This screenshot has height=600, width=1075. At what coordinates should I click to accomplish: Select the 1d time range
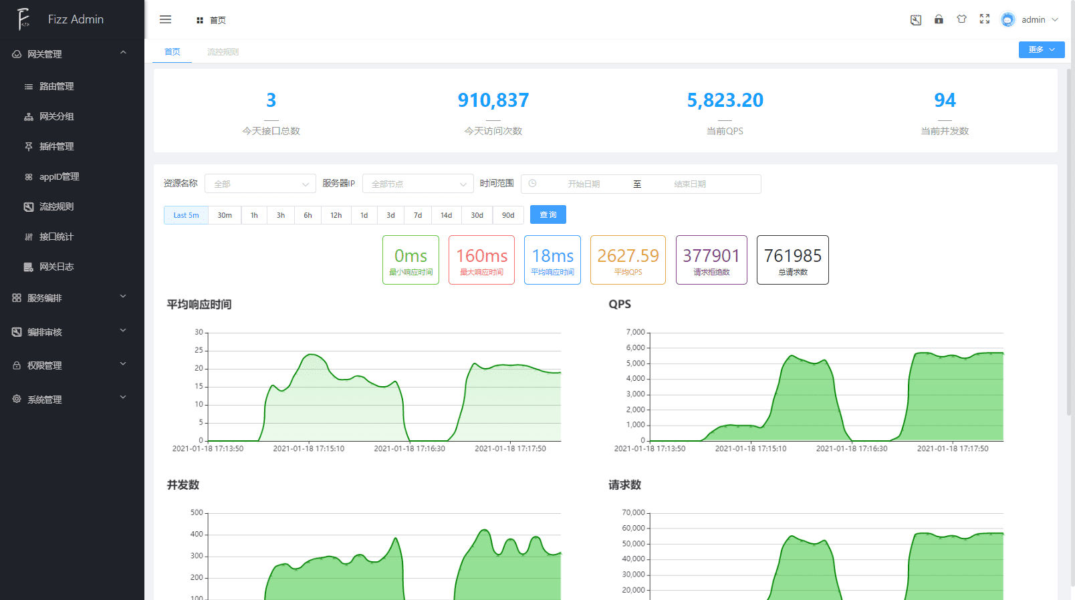(x=364, y=215)
